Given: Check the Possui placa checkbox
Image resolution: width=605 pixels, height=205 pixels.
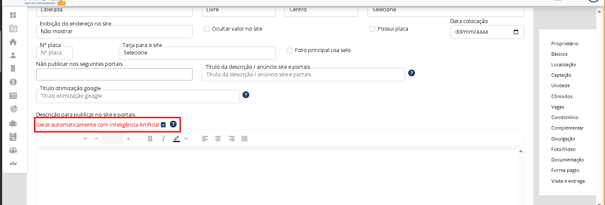Looking at the screenshot, I should click(x=372, y=29).
